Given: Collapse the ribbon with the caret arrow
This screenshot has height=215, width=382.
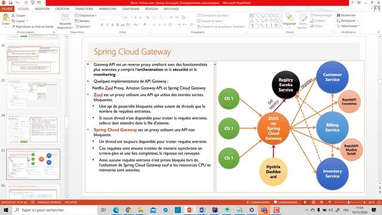Looking at the screenshot, I should 378,32.
